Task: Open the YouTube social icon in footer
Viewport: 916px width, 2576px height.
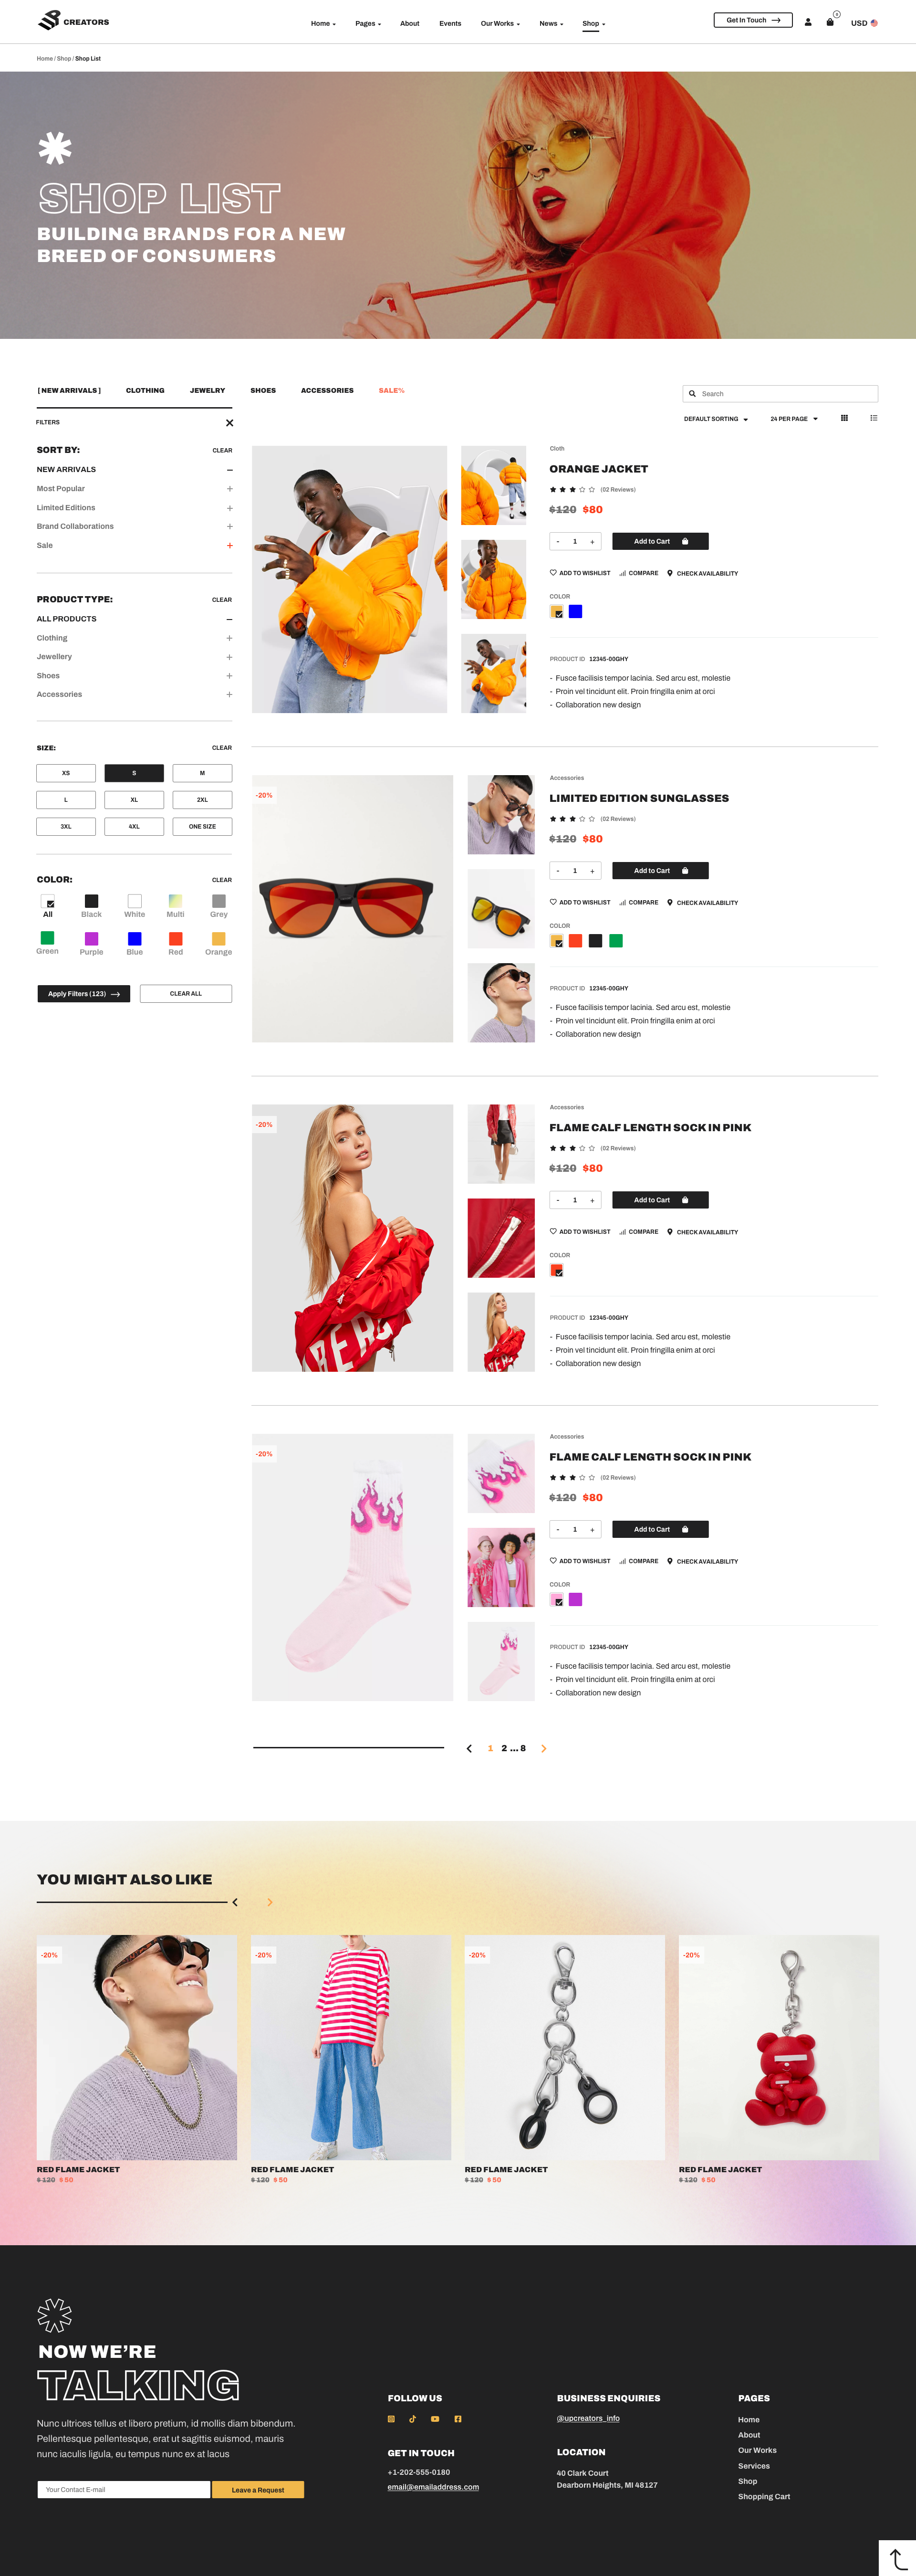Action: [435, 2419]
